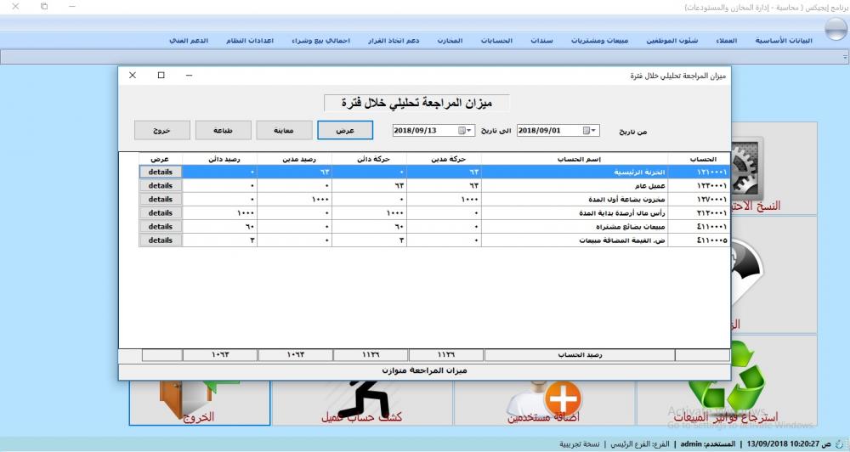Open the النسخ الاحتياطي gear tile
This screenshot has width=850, height=452.
[774, 168]
